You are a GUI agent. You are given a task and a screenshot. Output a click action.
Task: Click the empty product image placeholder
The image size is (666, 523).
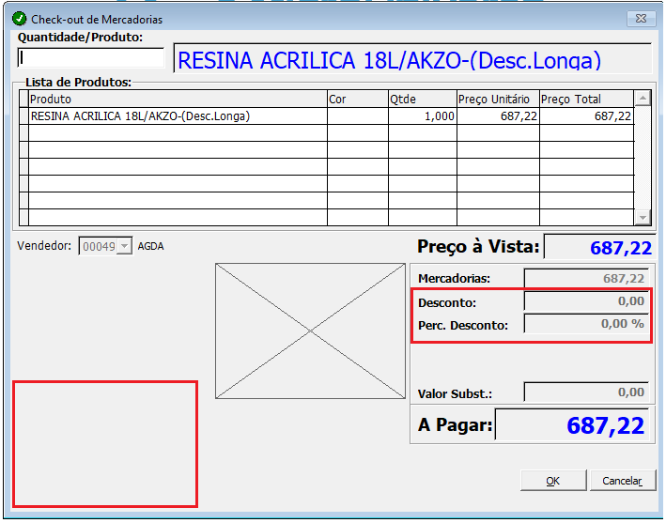click(x=311, y=331)
